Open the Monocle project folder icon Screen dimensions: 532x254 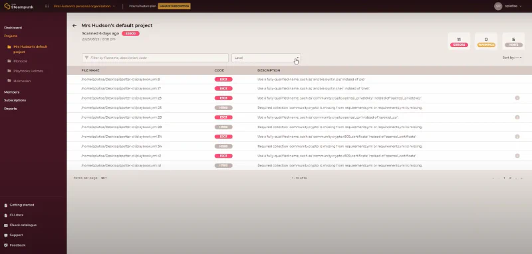pos(9,61)
